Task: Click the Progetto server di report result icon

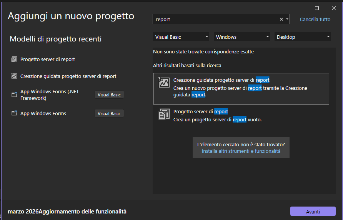Action: coord(164,114)
